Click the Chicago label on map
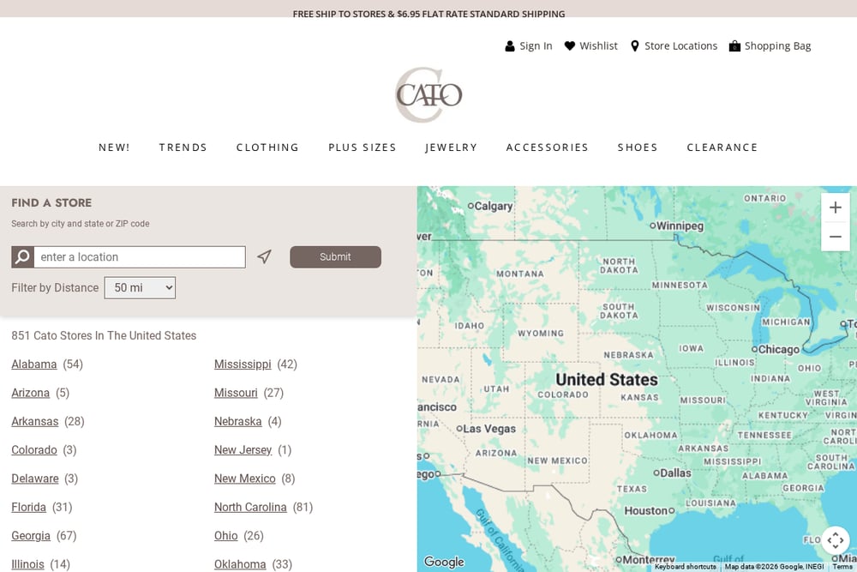The height and width of the screenshot is (572, 857). click(x=778, y=349)
